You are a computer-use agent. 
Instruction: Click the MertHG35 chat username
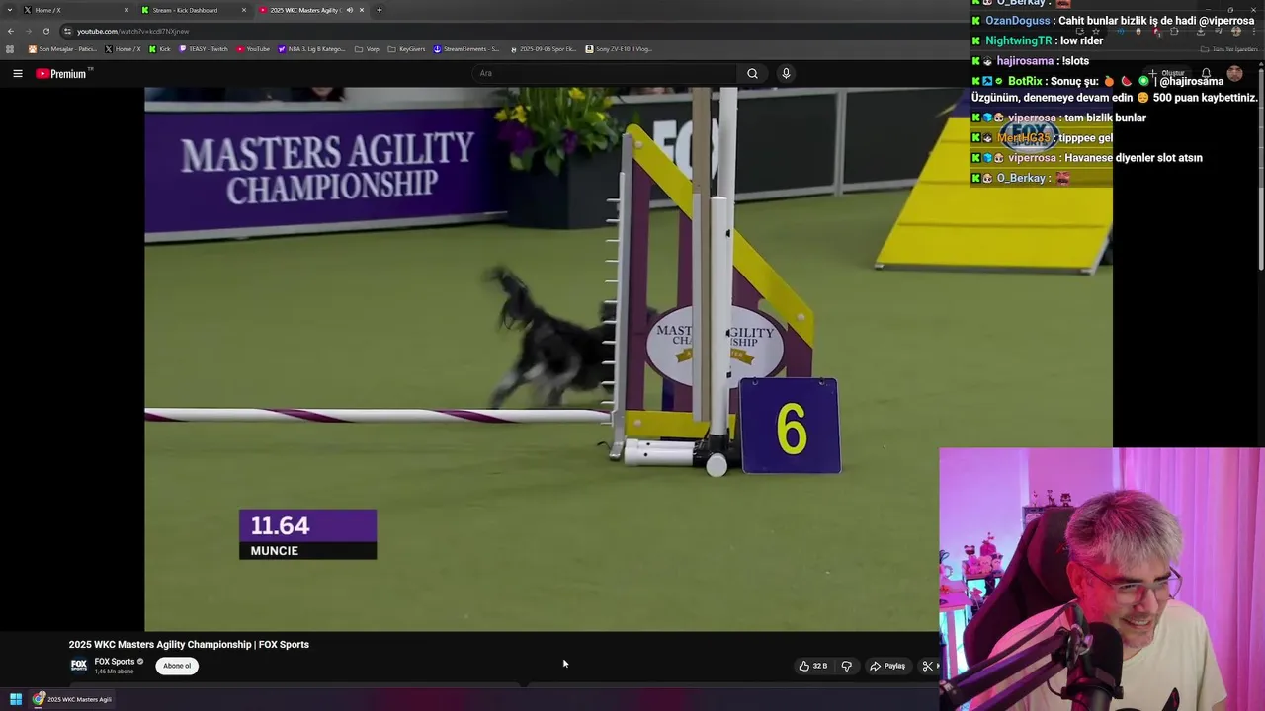[1024, 138]
